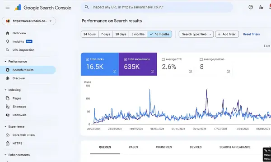
Task: Click the HTTPS padlock icon
Action: (x=8, y=143)
